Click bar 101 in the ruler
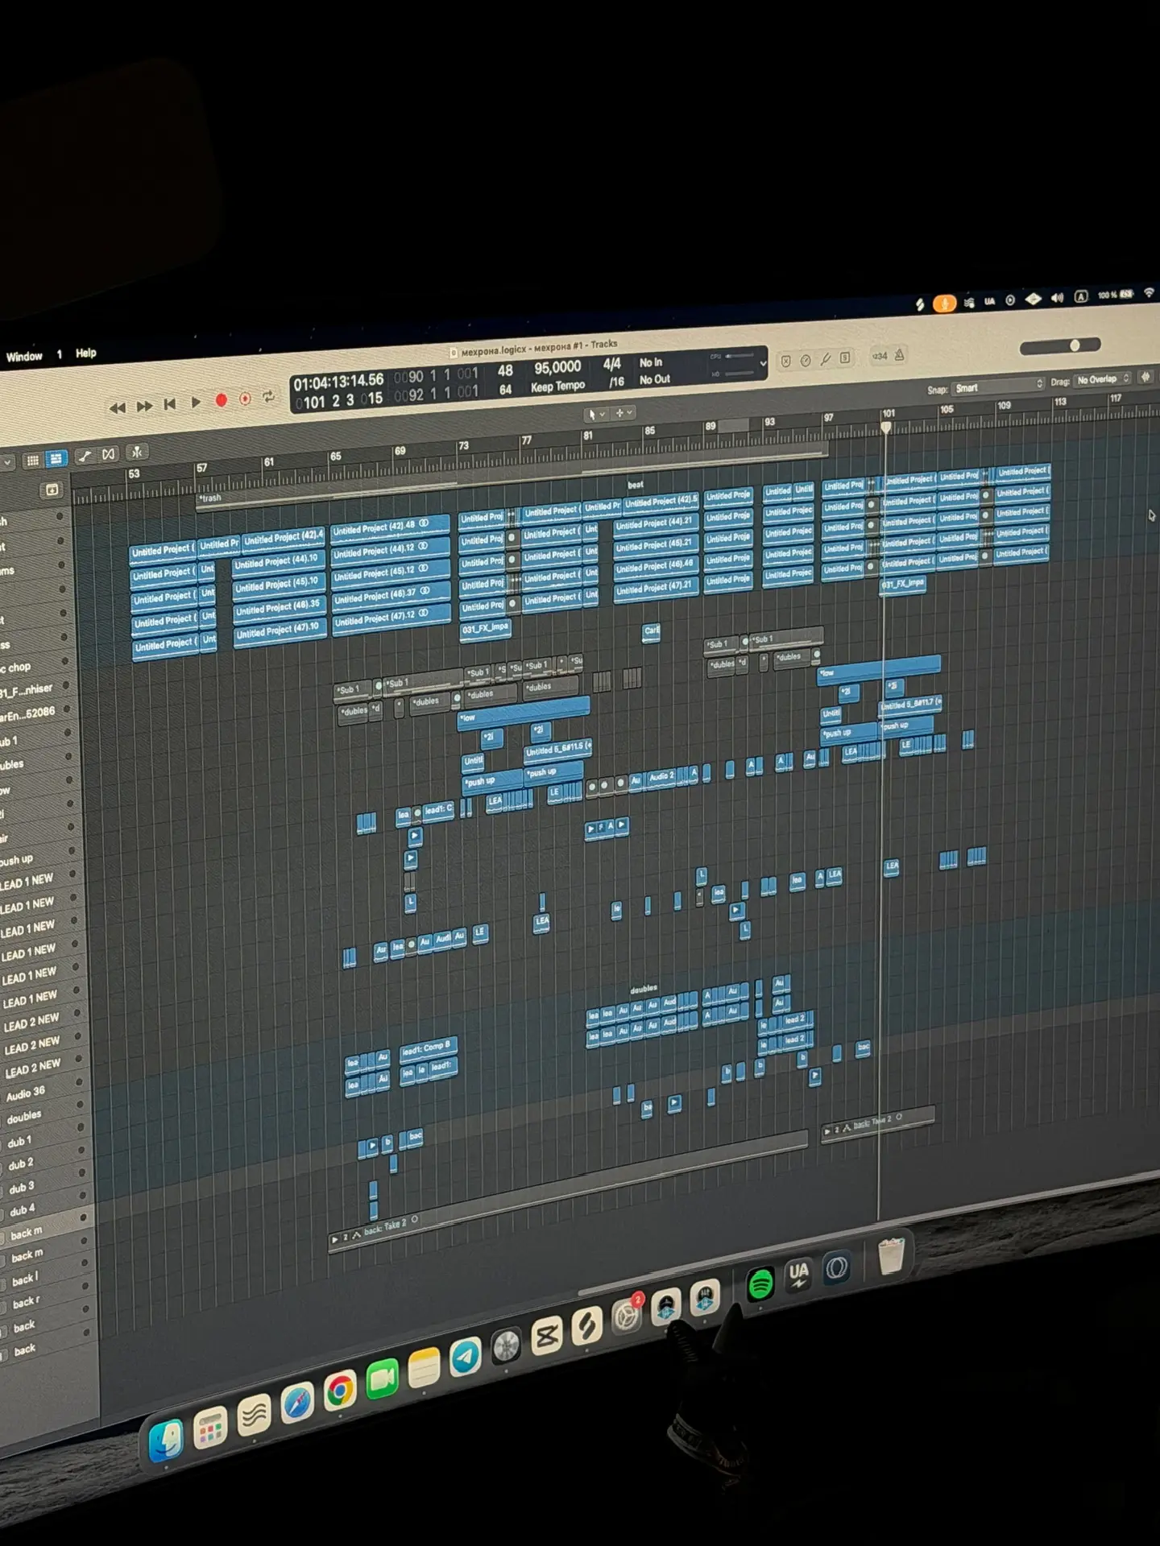This screenshot has width=1160, height=1546. (x=888, y=414)
